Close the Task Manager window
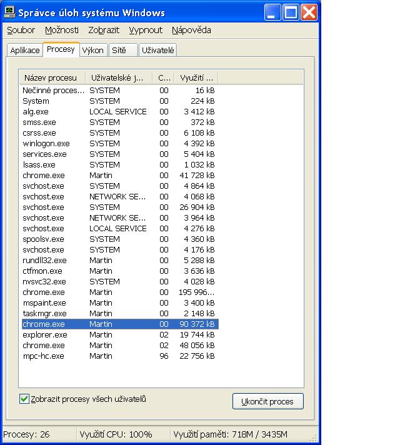This screenshot has height=445, width=400. point(309,12)
